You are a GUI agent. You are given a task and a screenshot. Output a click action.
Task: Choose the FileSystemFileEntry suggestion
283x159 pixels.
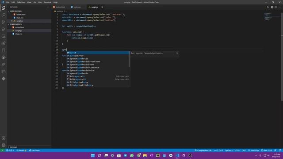click(98, 85)
